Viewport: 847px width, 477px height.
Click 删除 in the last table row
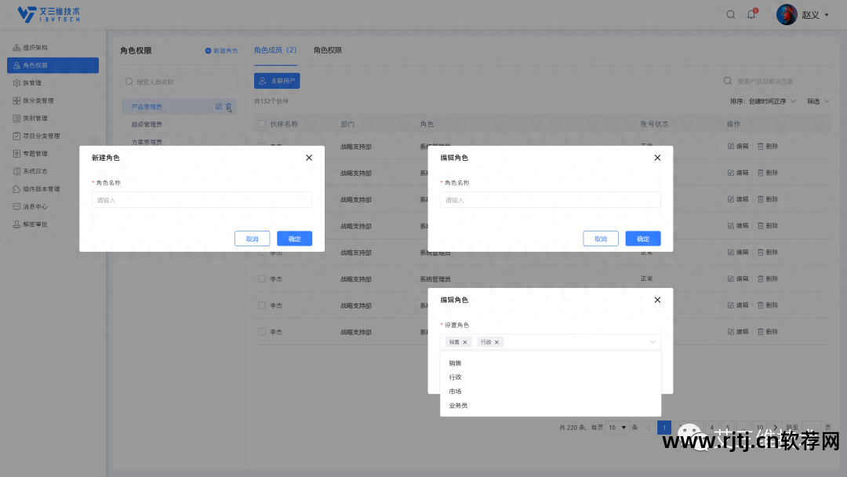coord(768,332)
